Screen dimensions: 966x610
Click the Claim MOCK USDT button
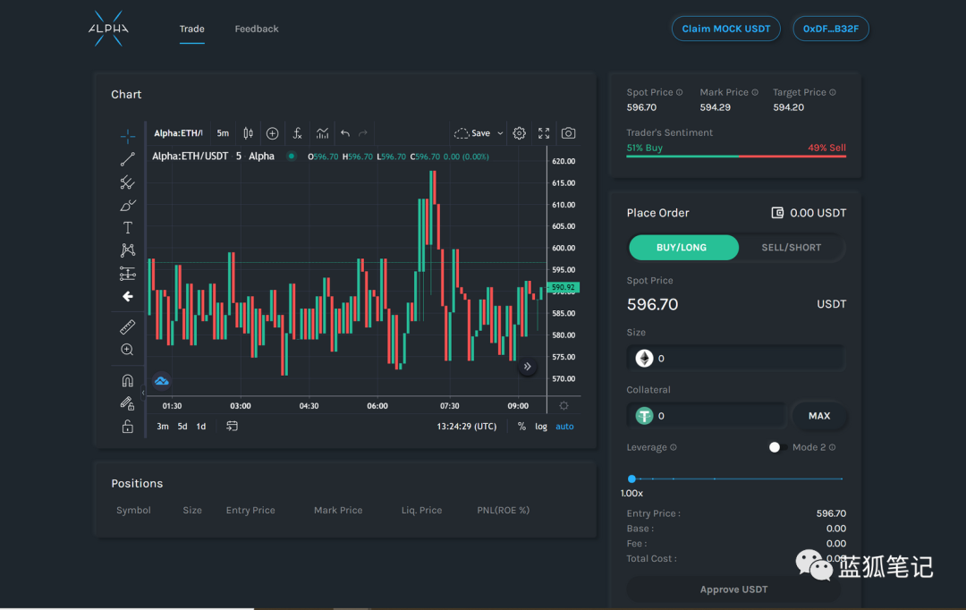pyautogui.click(x=725, y=29)
